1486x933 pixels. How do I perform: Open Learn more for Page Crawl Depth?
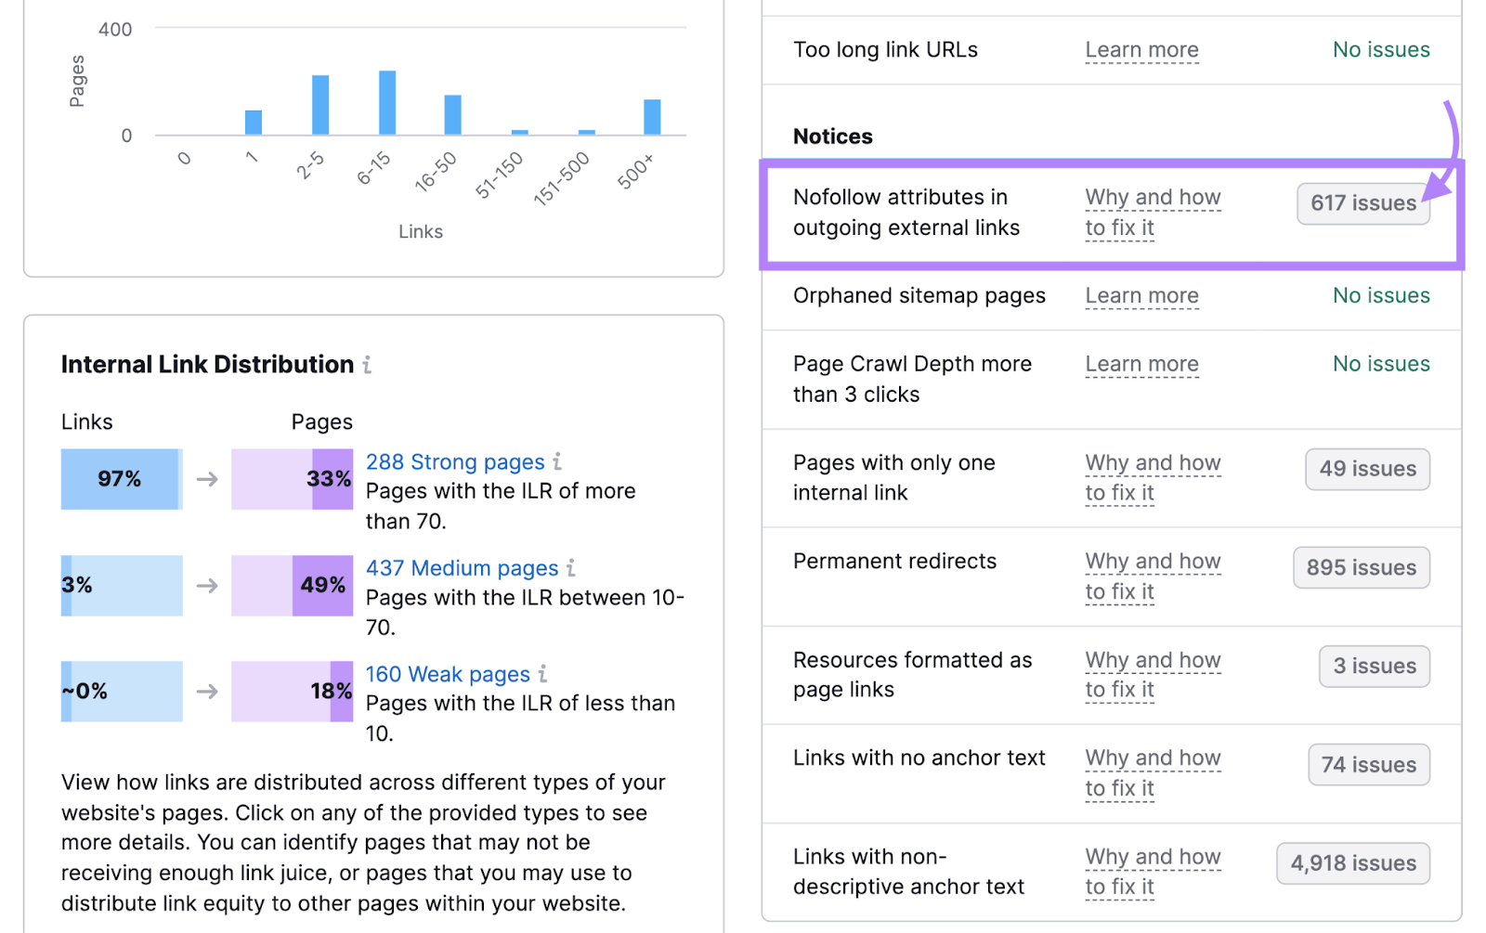tap(1141, 363)
